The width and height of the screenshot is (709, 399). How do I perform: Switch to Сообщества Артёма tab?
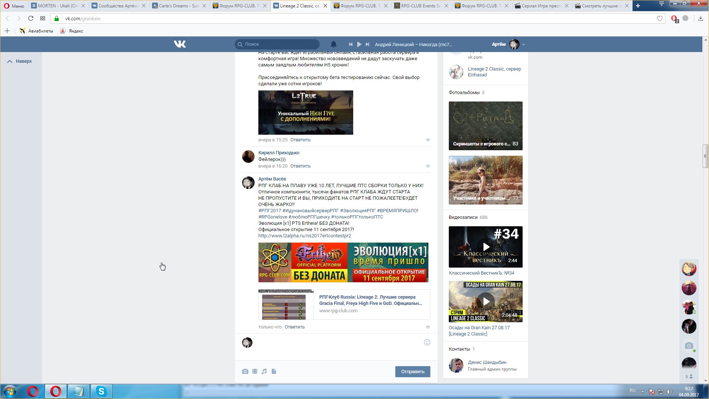coord(118,6)
